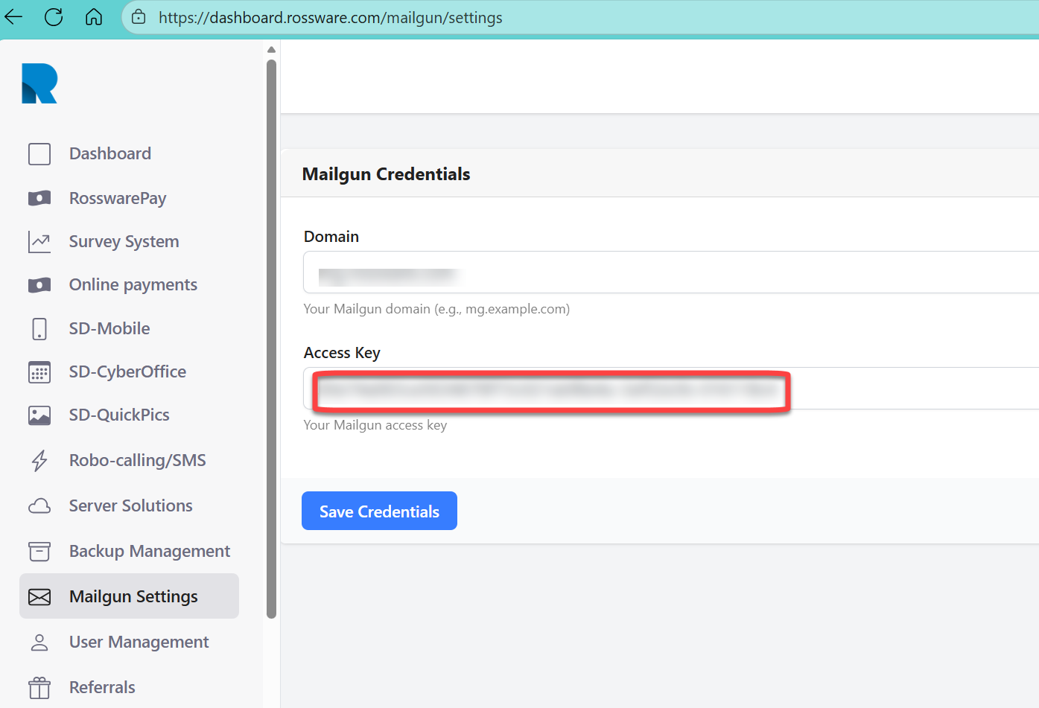Open User Management in the sidebar
The height and width of the screenshot is (708, 1039).
pyautogui.click(x=139, y=642)
